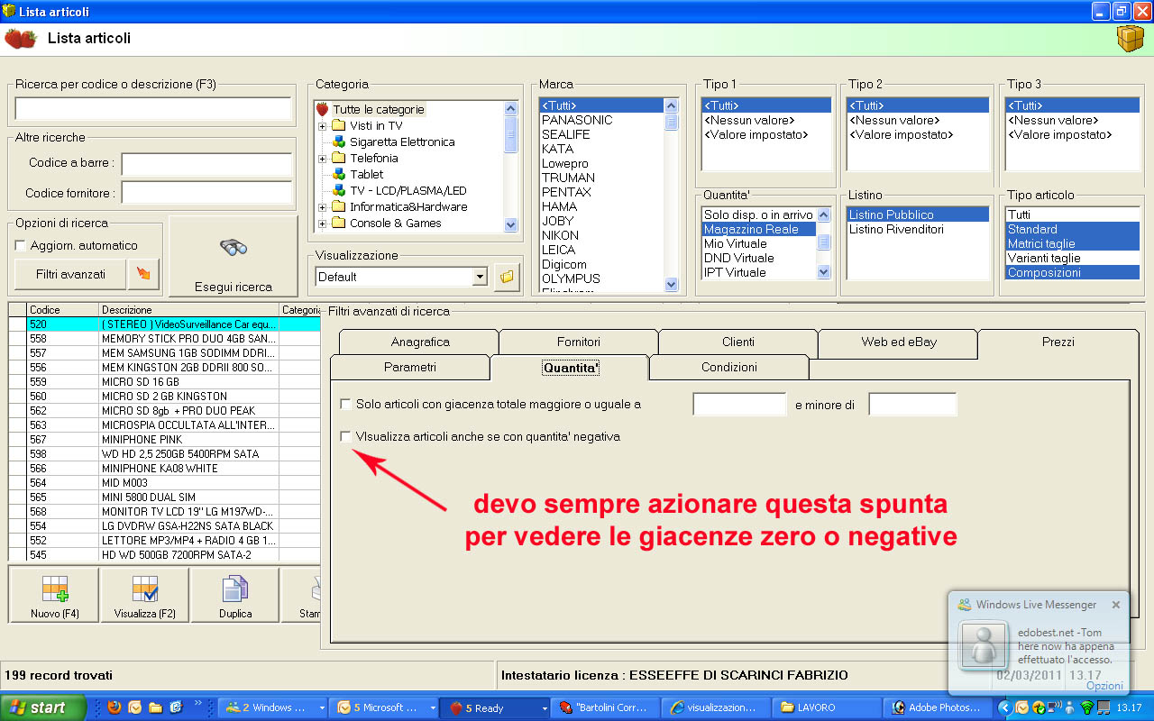Screen dimensions: 1154x721
Task: Open the folder shortcut in quick launch
Action: coord(155,707)
